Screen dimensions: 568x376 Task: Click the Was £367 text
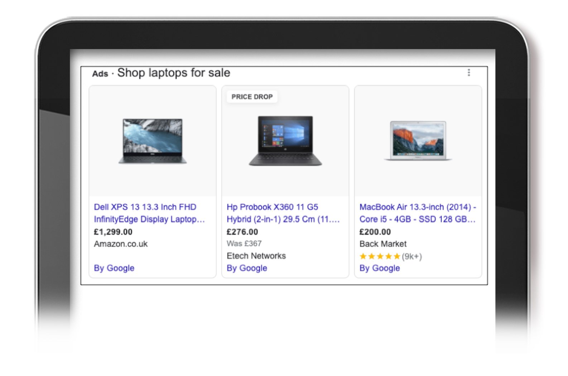(x=244, y=244)
